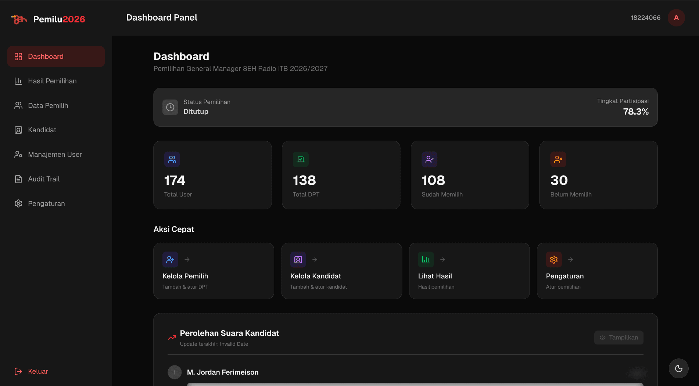
Task: Click candidate name M. Jordan Ferimeison
Action: 223,372
